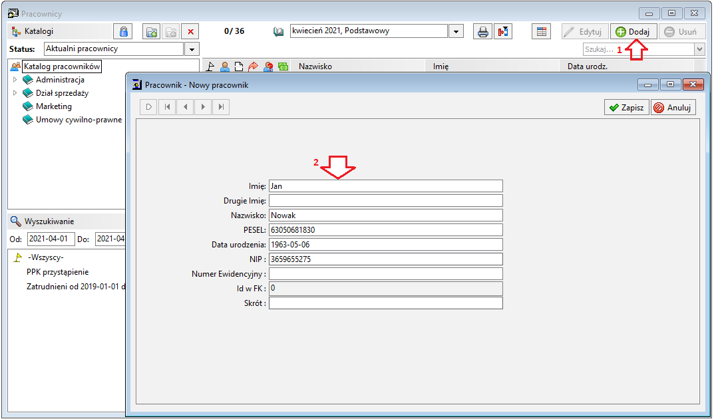Click the open book period icon
This screenshot has height=419, width=714.
click(x=278, y=32)
